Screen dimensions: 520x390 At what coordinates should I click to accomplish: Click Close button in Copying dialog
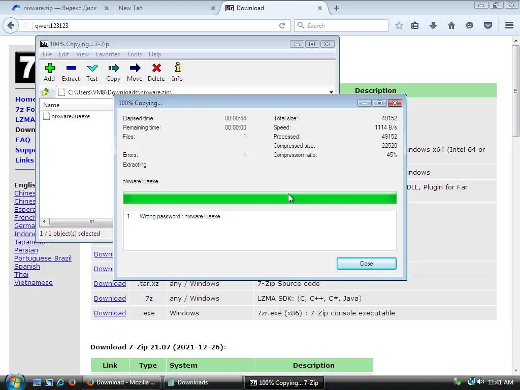(x=366, y=264)
